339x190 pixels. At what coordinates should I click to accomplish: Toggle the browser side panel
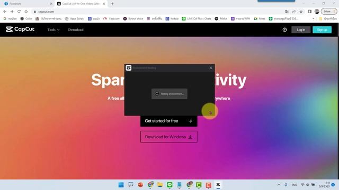pos(309,12)
